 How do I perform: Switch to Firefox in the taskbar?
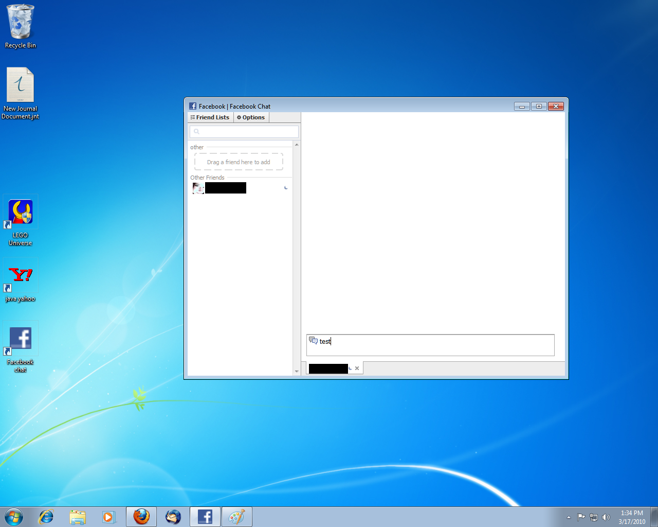coord(141,517)
